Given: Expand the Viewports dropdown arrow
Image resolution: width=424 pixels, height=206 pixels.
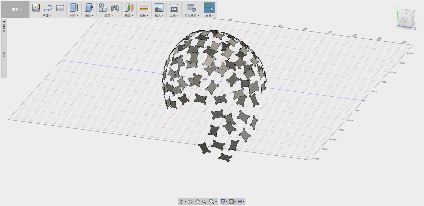Looking at the screenshot, I should coord(244,202).
